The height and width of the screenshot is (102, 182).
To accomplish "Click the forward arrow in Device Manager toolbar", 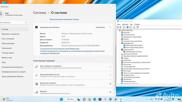I will point(120,27).
